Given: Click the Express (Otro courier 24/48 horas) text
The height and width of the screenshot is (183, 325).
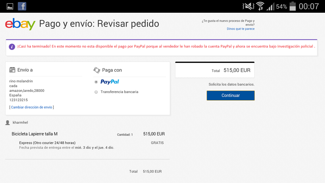Looking at the screenshot, I should coord(47,143).
